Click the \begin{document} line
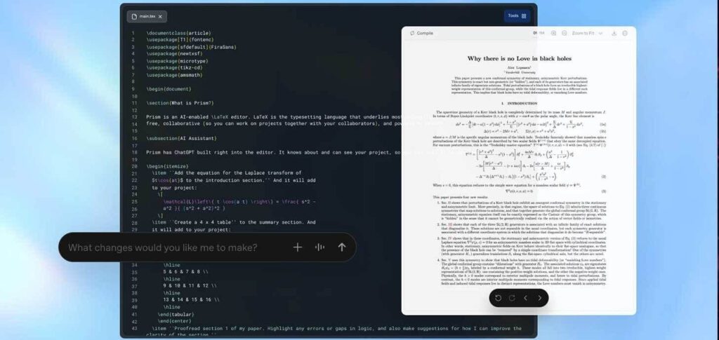The width and height of the screenshot is (719, 340). (169, 89)
